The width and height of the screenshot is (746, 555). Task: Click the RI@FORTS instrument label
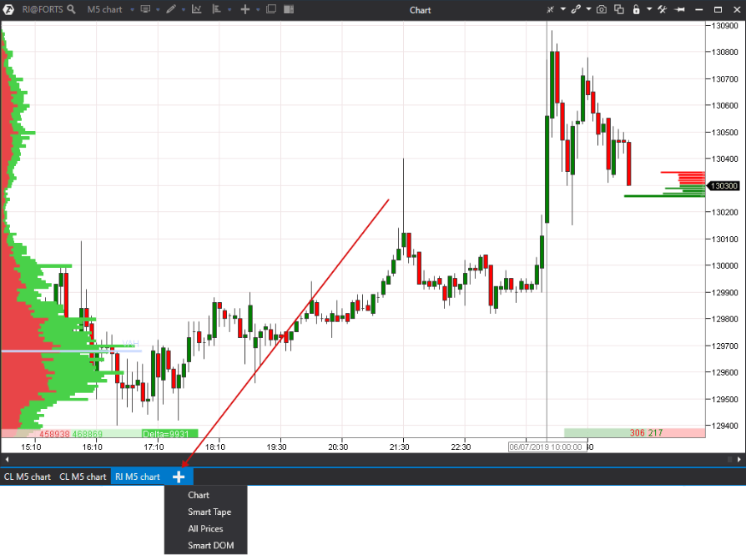[42, 9]
